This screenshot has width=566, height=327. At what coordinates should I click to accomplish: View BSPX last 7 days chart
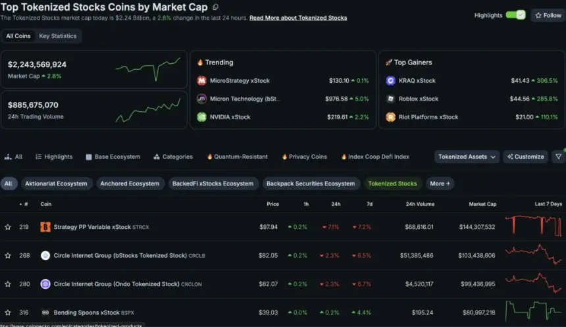click(x=534, y=311)
